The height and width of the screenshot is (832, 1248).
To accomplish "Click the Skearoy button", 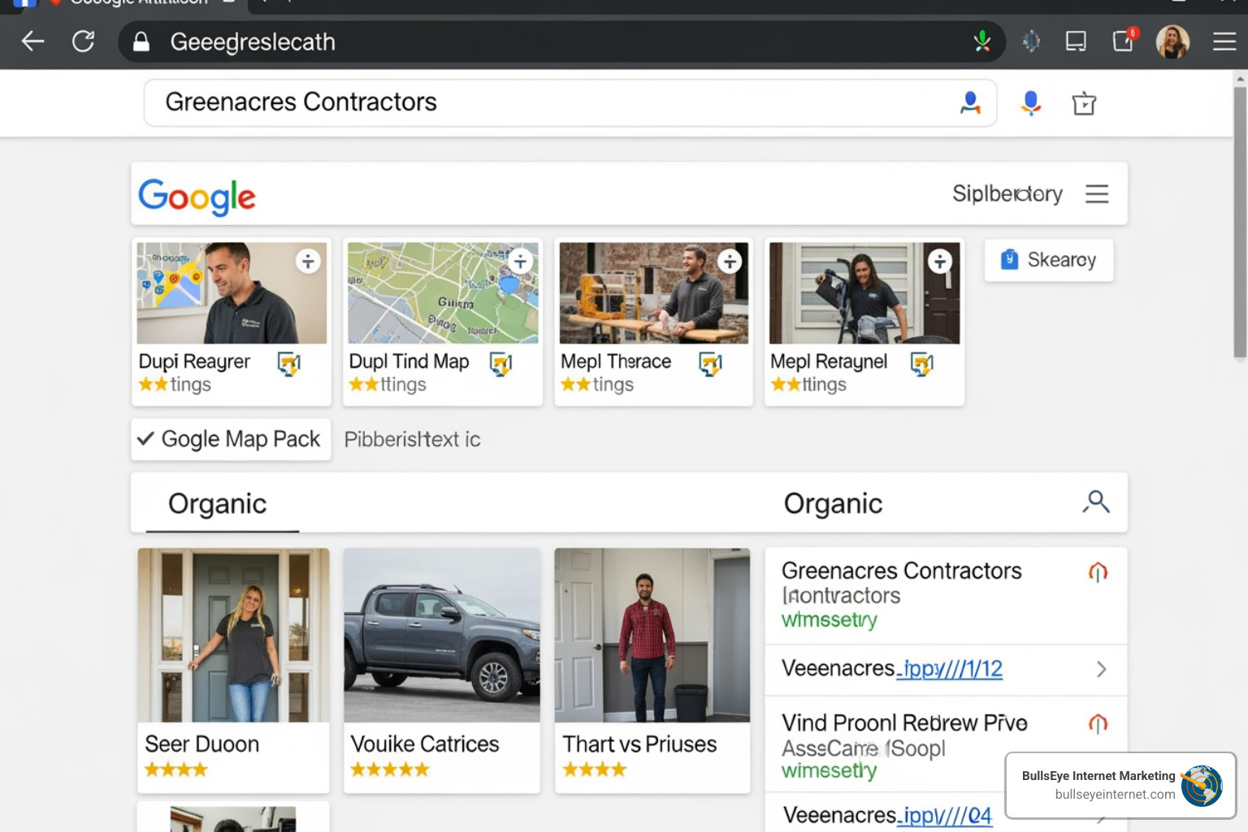I will [1049, 260].
